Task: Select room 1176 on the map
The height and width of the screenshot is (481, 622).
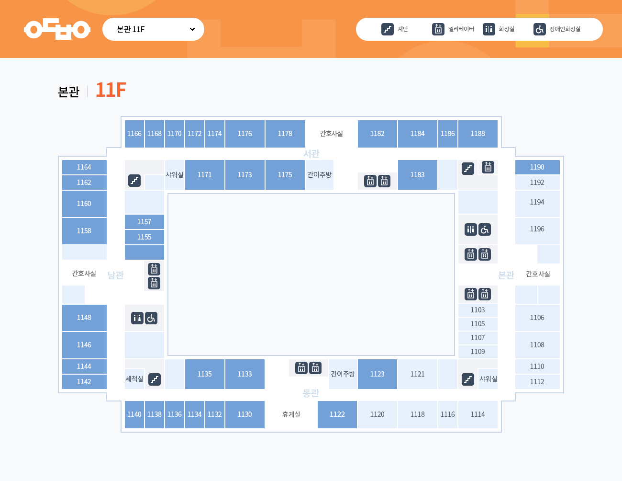Action: click(x=245, y=134)
